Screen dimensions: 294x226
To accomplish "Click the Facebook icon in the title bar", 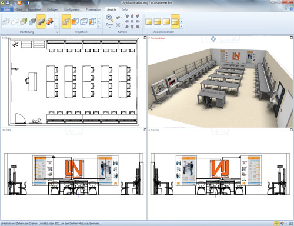I will (28, 2).
